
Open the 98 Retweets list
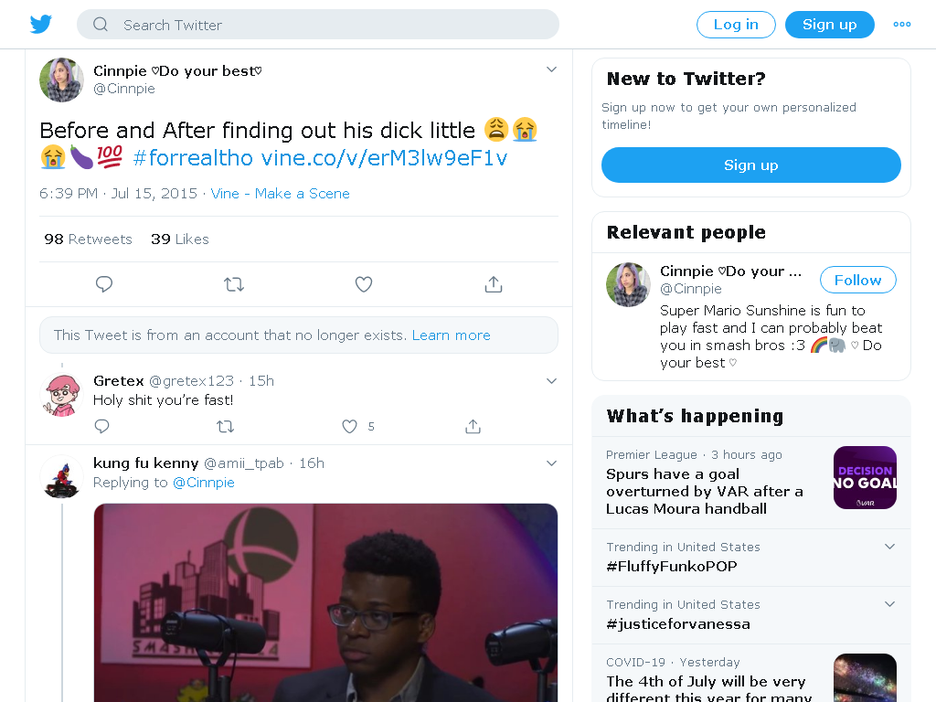point(88,239)
